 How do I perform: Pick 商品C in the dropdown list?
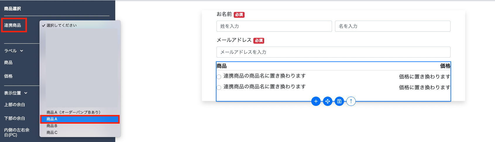52,132
